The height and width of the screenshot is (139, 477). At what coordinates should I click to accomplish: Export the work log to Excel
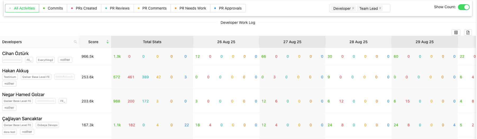coord(468,33)
